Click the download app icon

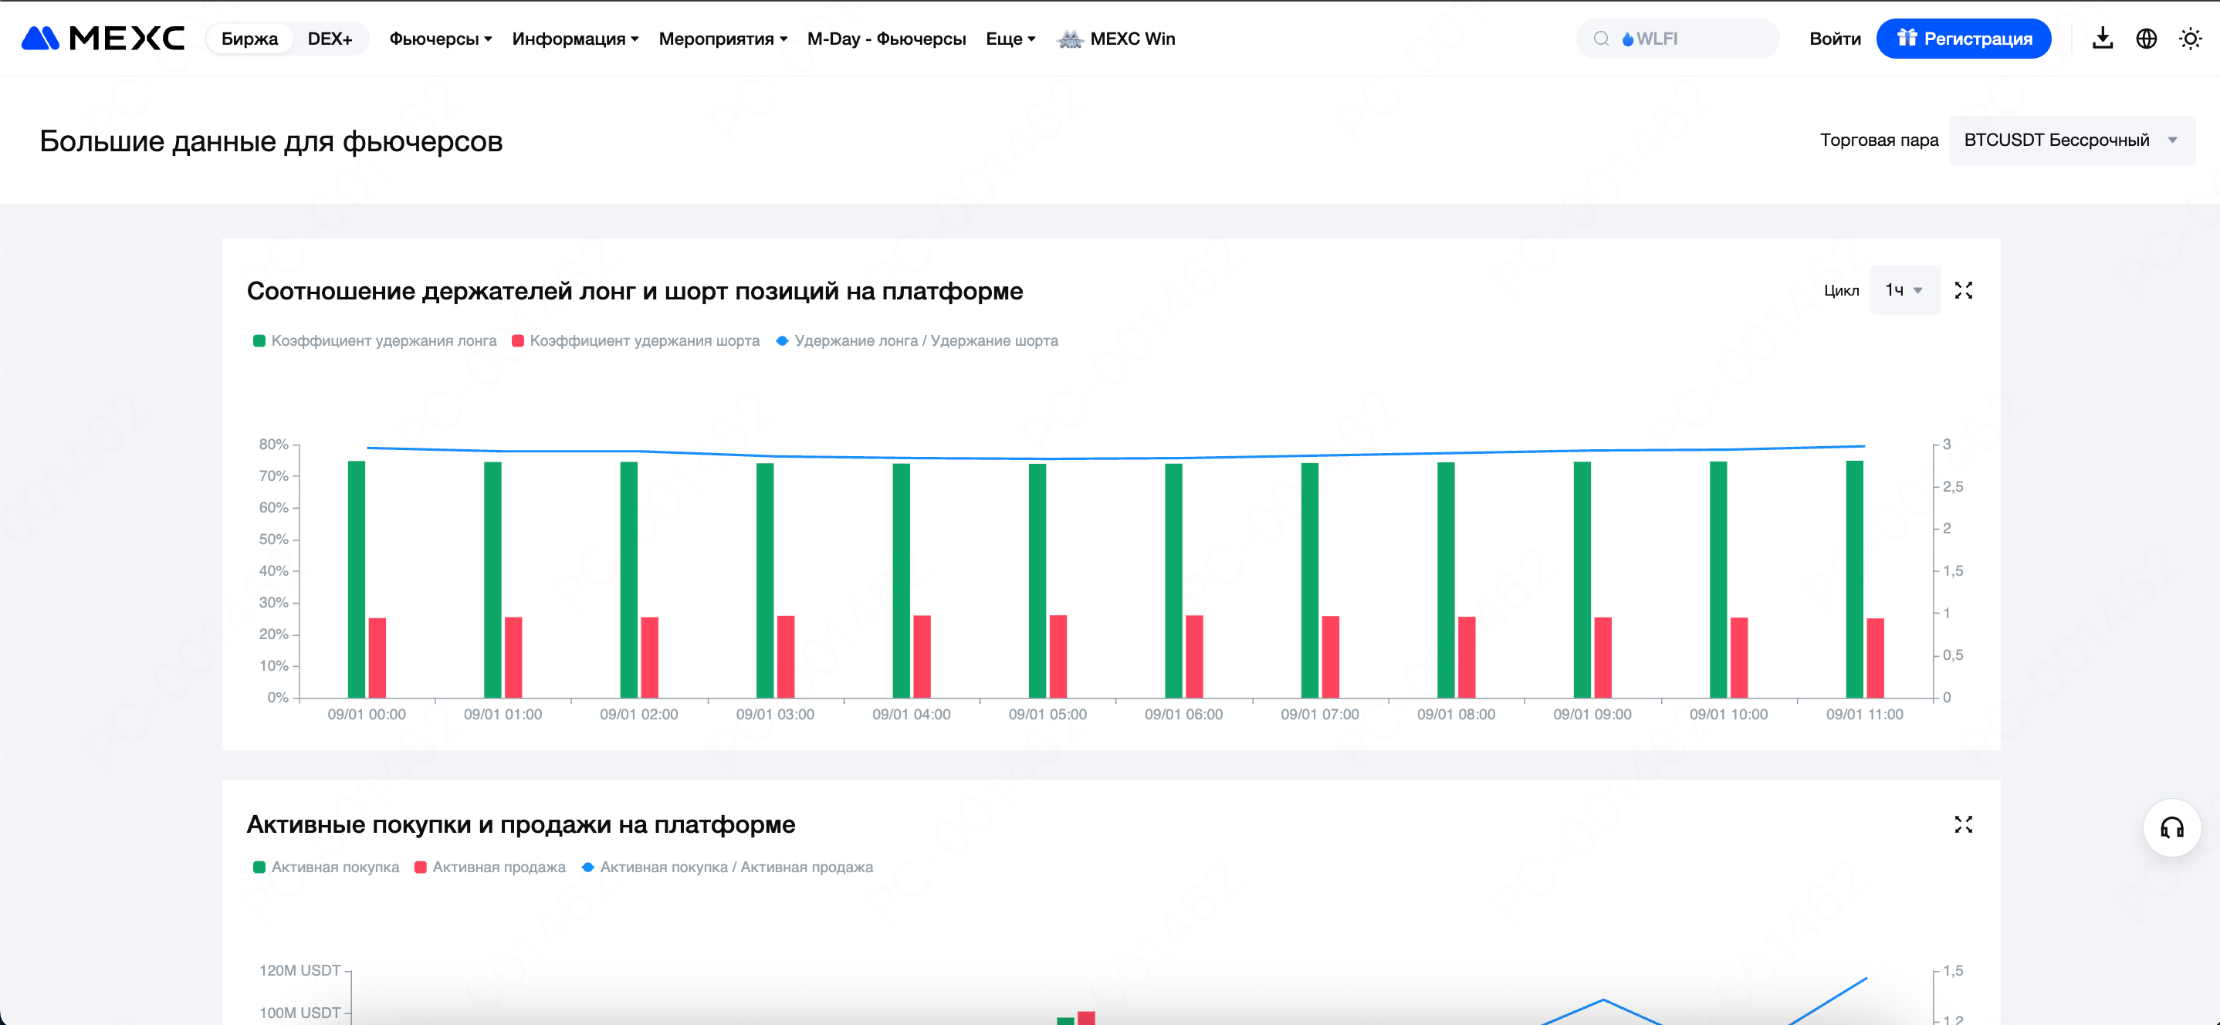pos(2102,38)
